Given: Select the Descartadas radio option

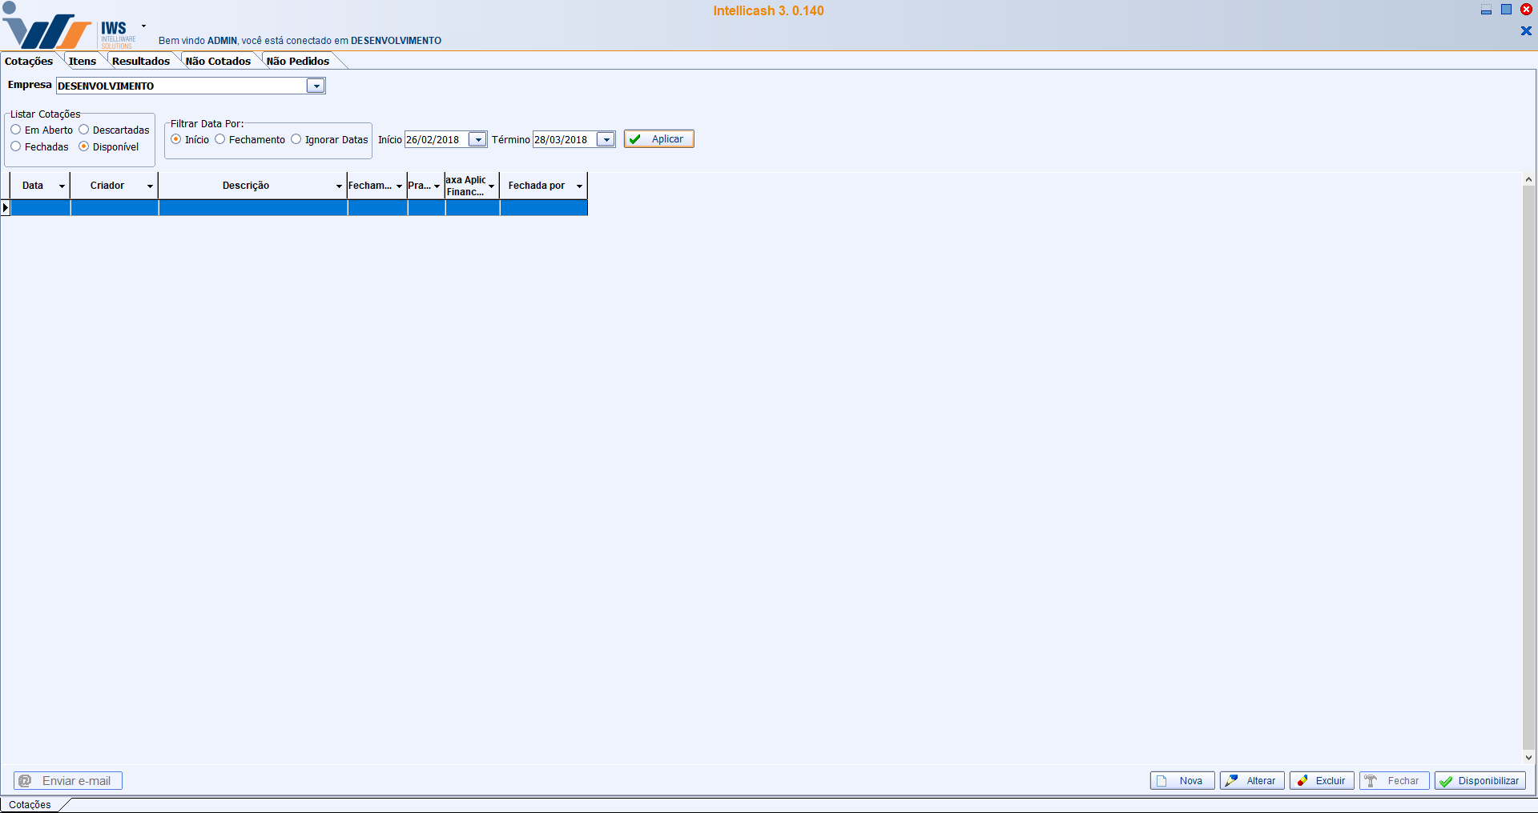Looking at the screenshot, I should tap(84, 130).
